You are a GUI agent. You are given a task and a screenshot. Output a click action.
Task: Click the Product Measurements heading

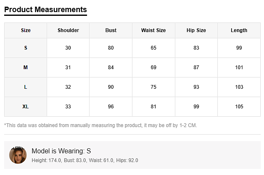[x=45, y=10]
